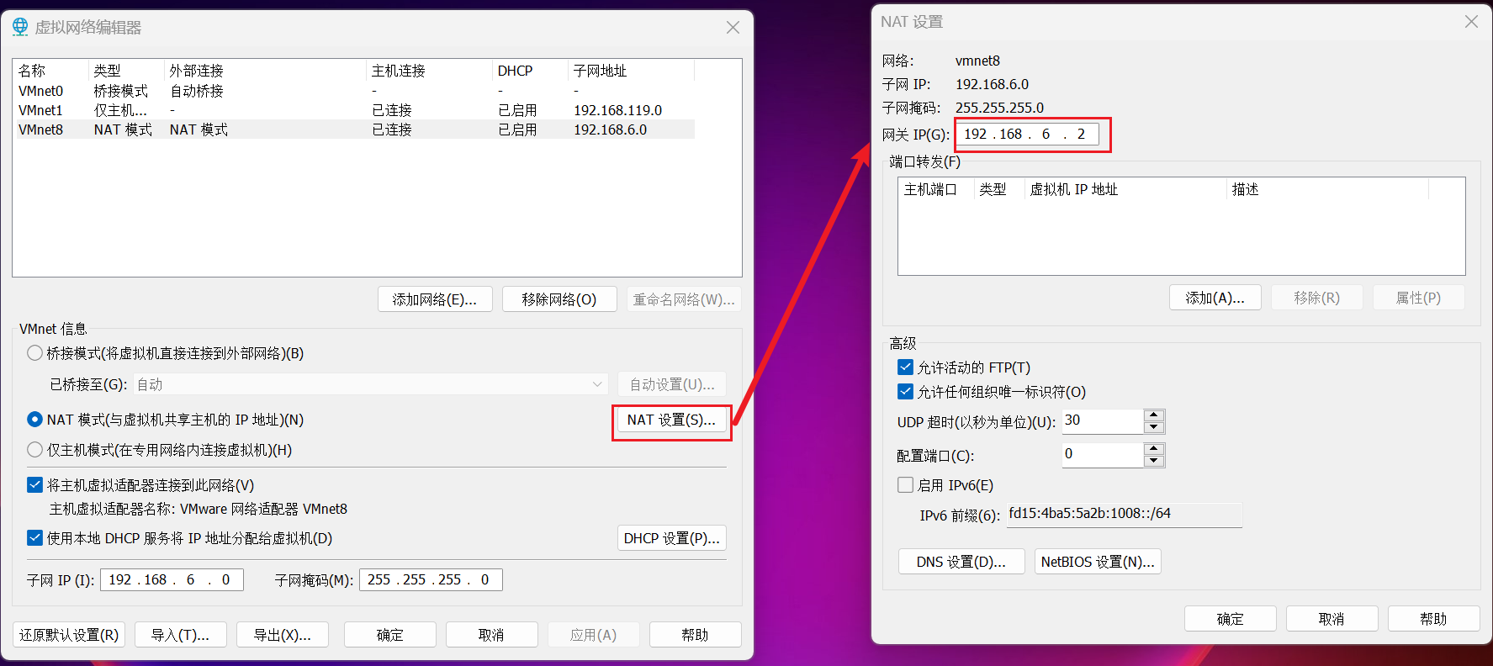The height and width of the screenshot is (666, 1493).
Task: Toggle 将主机虚拟适配器连接到此网络 checkbox
Action: pos(34,485)
